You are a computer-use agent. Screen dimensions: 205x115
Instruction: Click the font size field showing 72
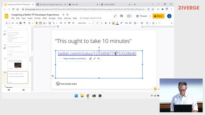point(97,23)
